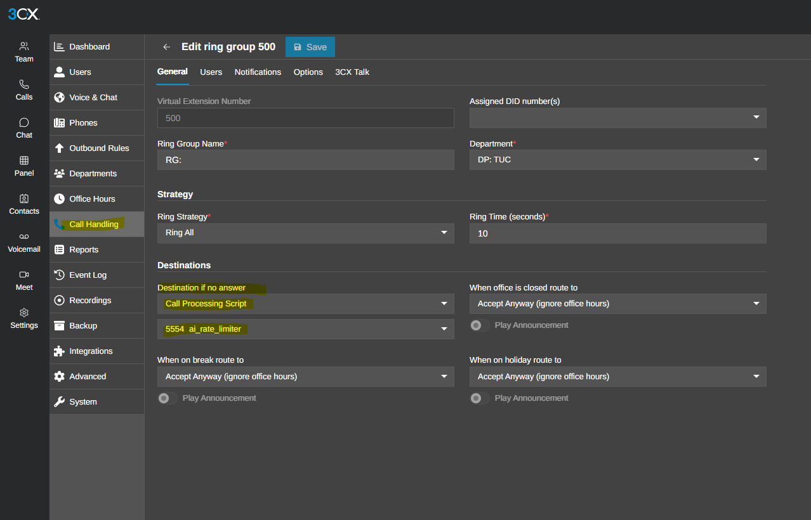This screenshot has width=811, height=520.
Task: Save the ring group
Action: coord(310,47)
